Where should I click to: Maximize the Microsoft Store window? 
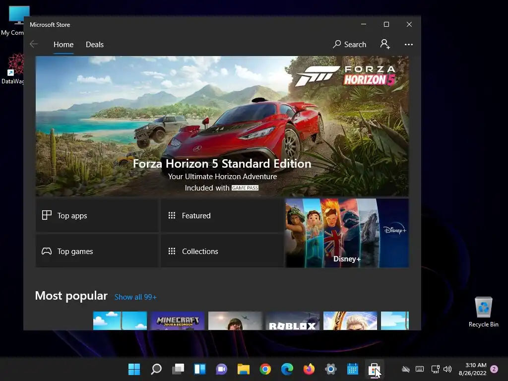386,24
